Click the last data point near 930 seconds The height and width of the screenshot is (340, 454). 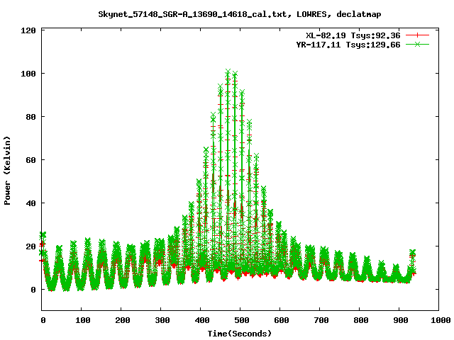(413, 252)
